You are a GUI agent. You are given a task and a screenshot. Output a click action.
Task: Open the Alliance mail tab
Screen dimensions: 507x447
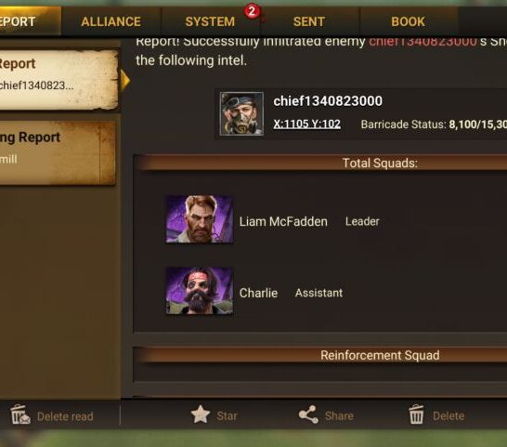110,21
